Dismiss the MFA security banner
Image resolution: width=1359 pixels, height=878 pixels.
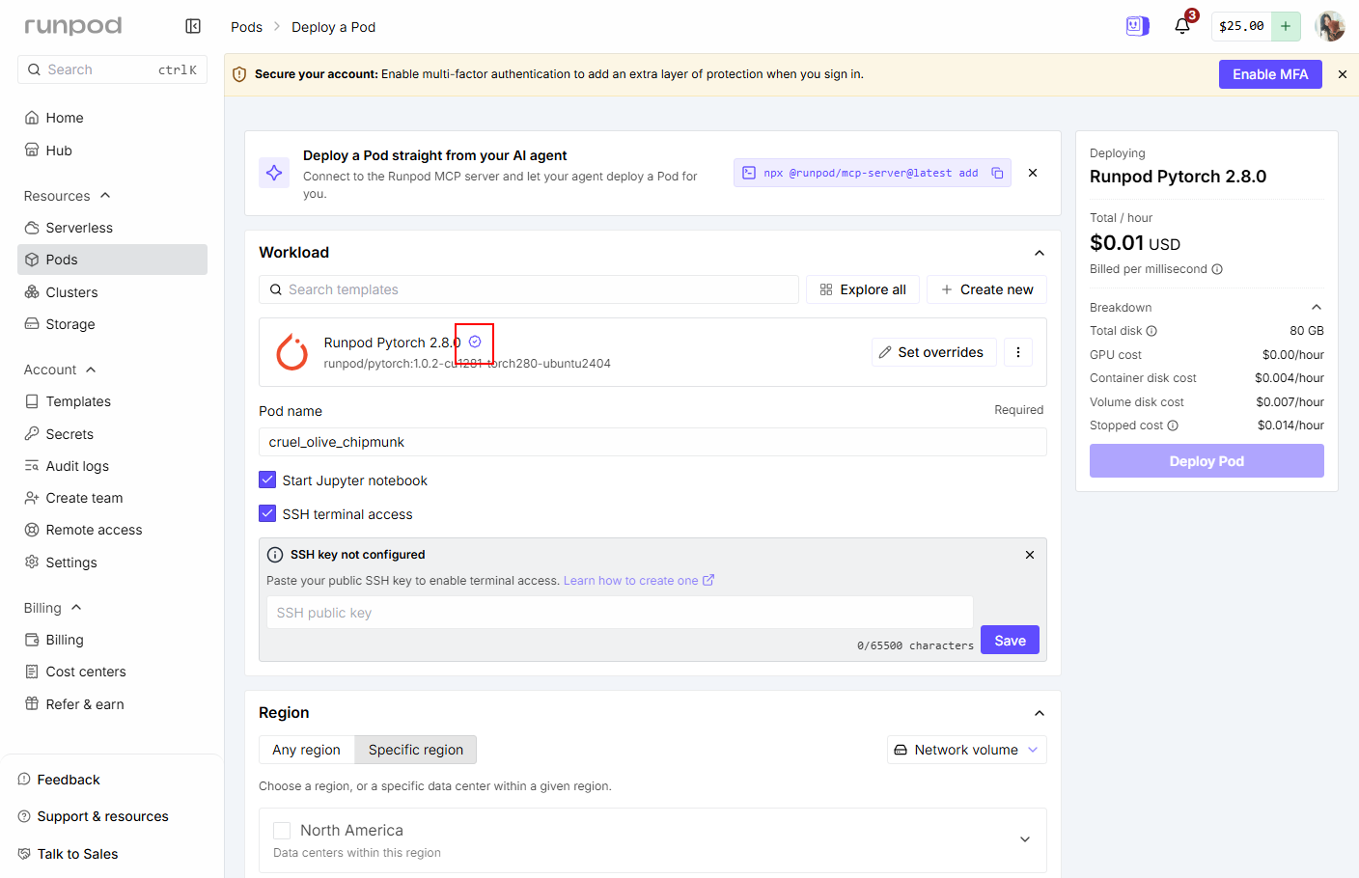pyautogui.click(x=1343, y=74)
